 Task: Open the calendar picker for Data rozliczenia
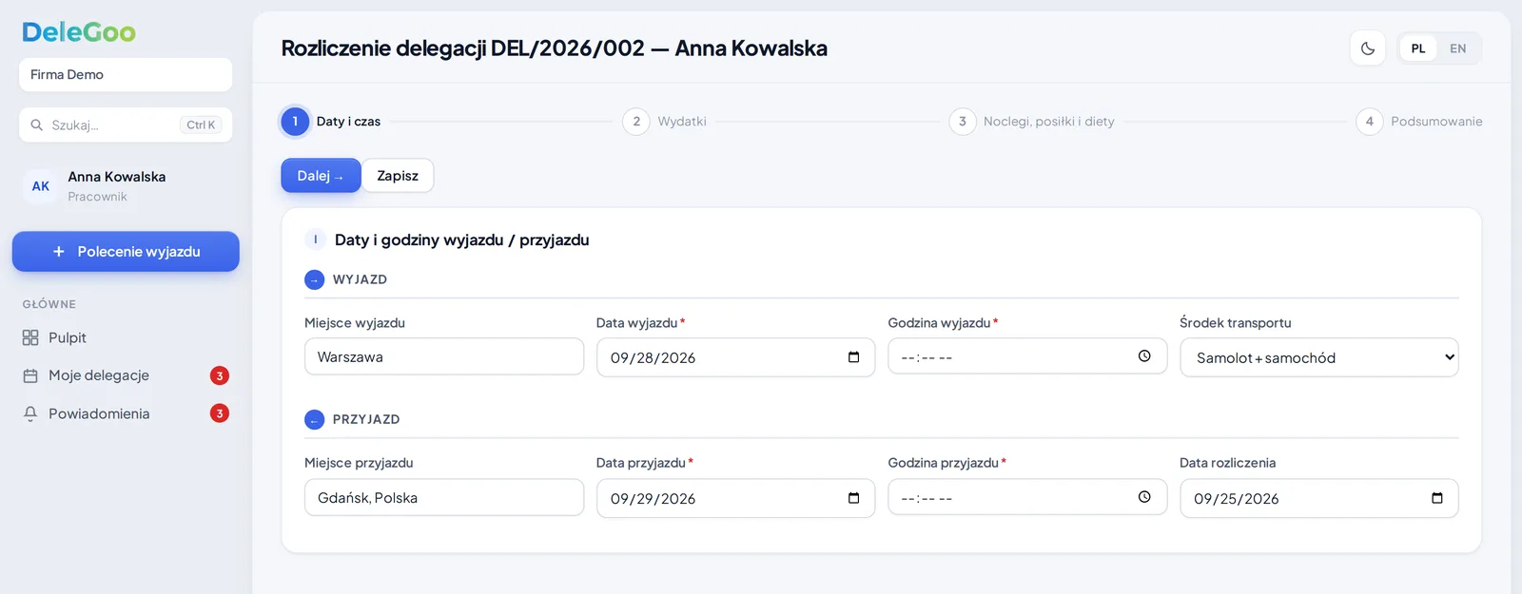click(x=1436, y=498)
